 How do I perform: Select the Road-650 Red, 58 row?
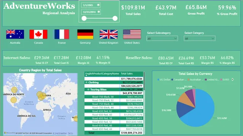point(114,118)
